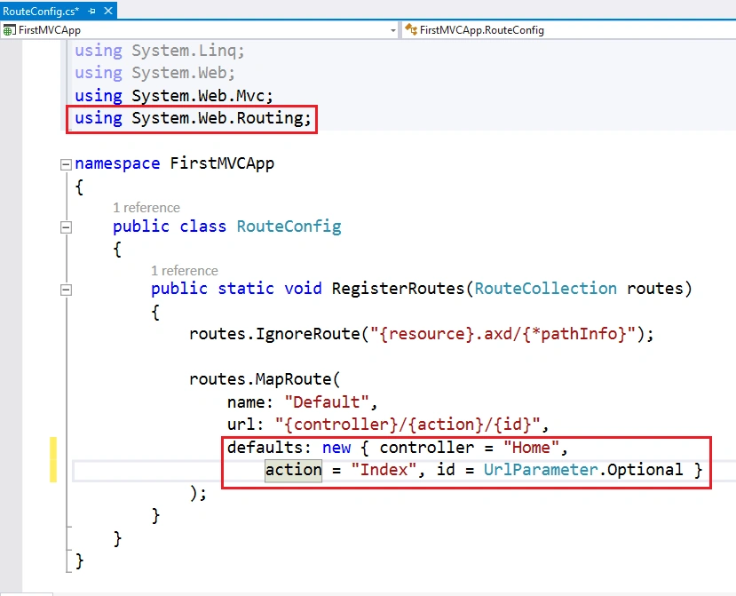
Task: Open the FirstMVCApp project dropdown arrow
Action: tap(393, 30)
